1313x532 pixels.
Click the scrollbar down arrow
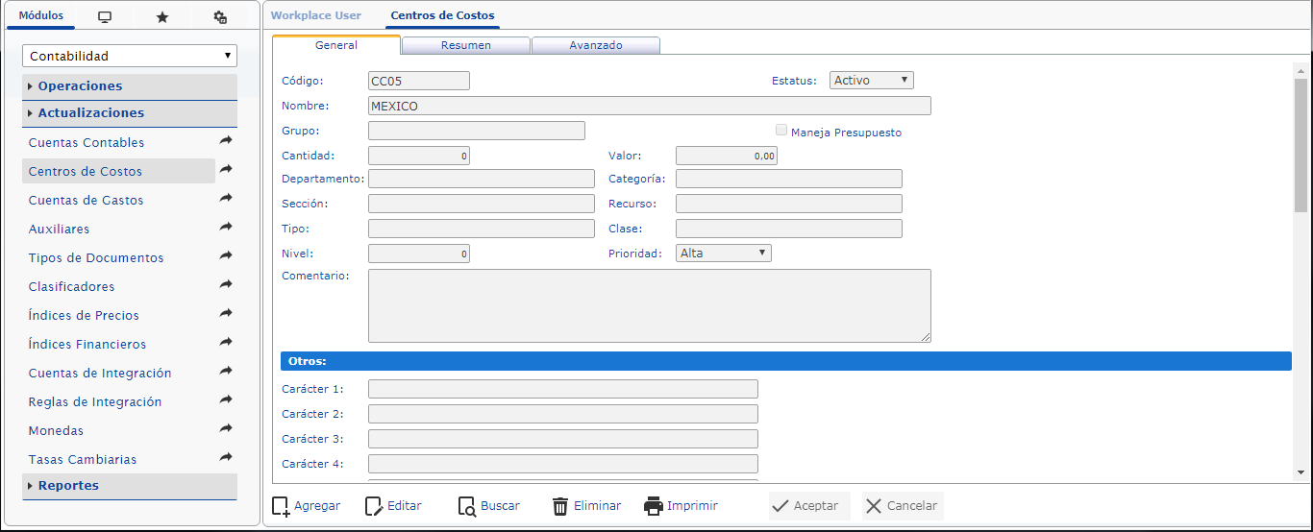(1301, 472)
